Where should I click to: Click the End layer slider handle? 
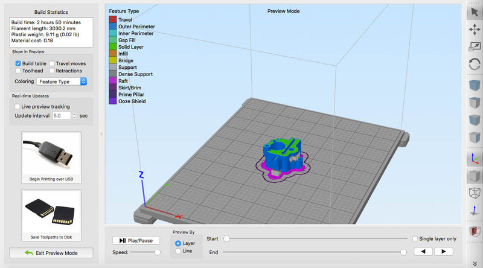[x=403, y=252]
